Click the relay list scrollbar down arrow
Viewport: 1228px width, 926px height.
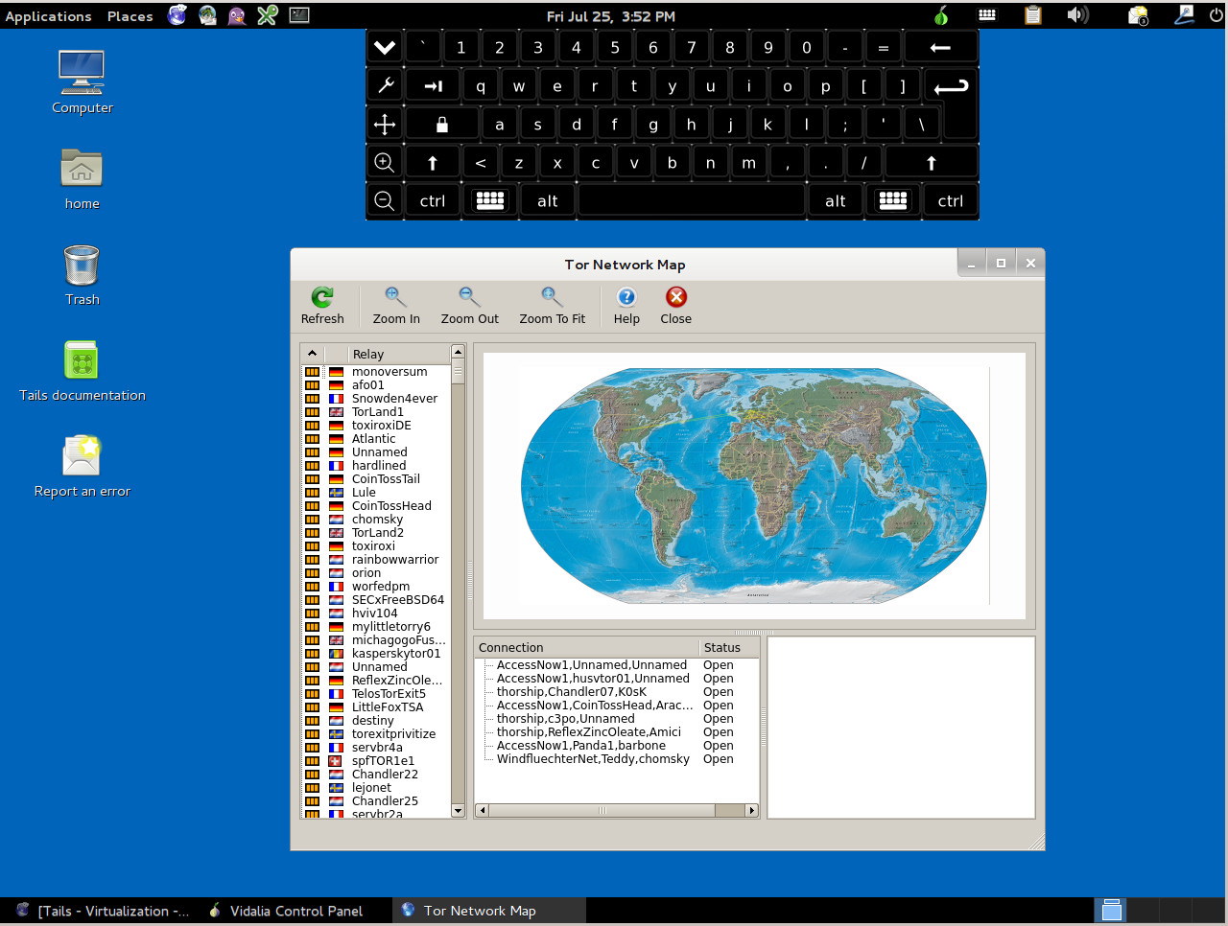click(x=458, y=810)
